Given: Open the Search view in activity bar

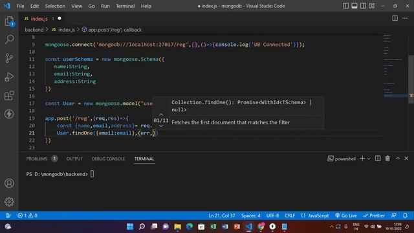Looking at the screenshot, I should click(9, 39).
